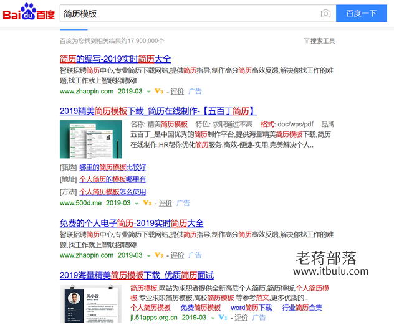Viewport: 394px width, 330px height.
Task: Select V1 badge in 51apps result
Action: pos(223,318)
